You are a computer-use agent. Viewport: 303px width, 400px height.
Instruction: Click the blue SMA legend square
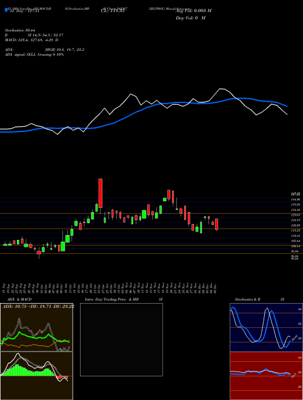[6, 10]
